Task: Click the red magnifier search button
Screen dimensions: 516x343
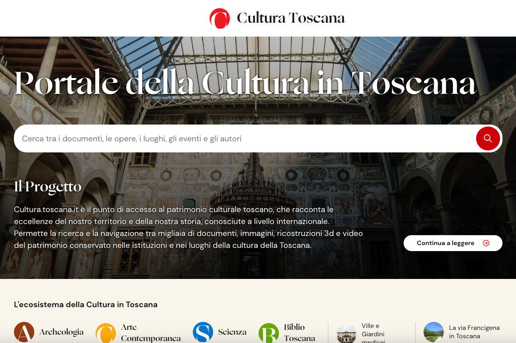Action: point(488,138)
